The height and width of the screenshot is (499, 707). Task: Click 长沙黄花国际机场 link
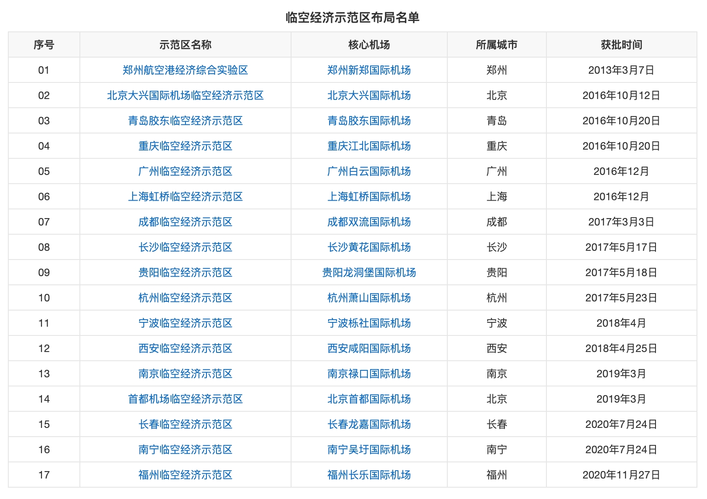pyautogui.click(x=369, y=247)
